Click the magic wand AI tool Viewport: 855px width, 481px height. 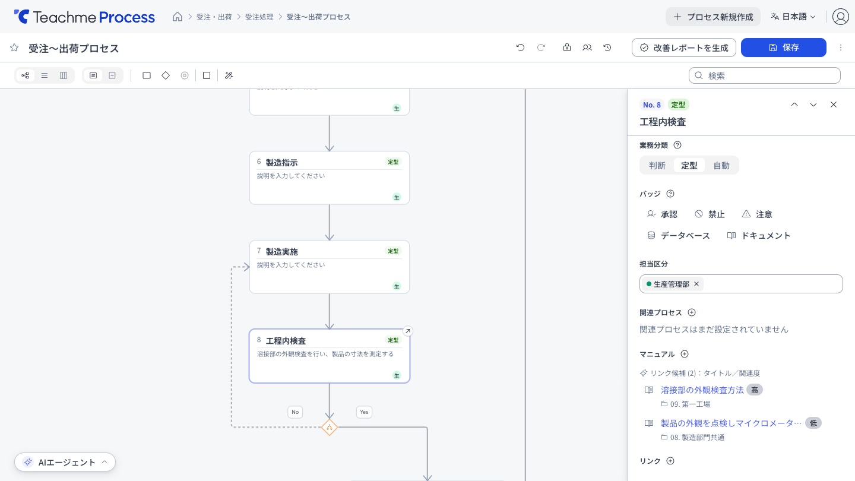point(229,75)
